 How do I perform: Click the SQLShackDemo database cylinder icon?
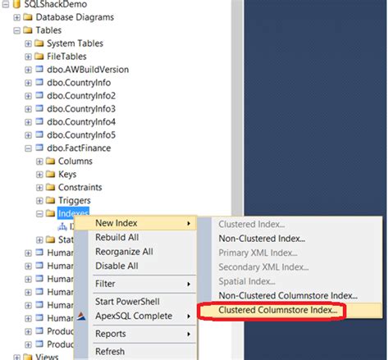[x=16, y=4]
